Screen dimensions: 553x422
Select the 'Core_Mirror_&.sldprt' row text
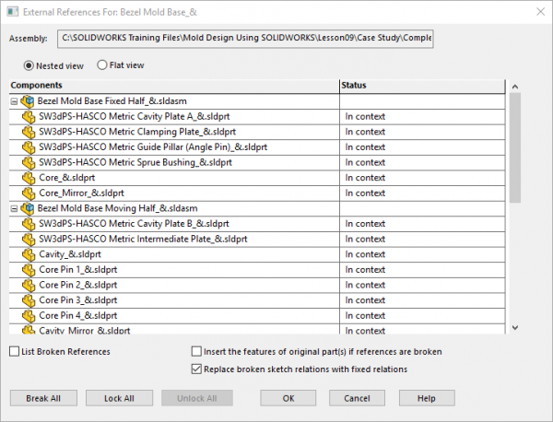pos(81,193)
